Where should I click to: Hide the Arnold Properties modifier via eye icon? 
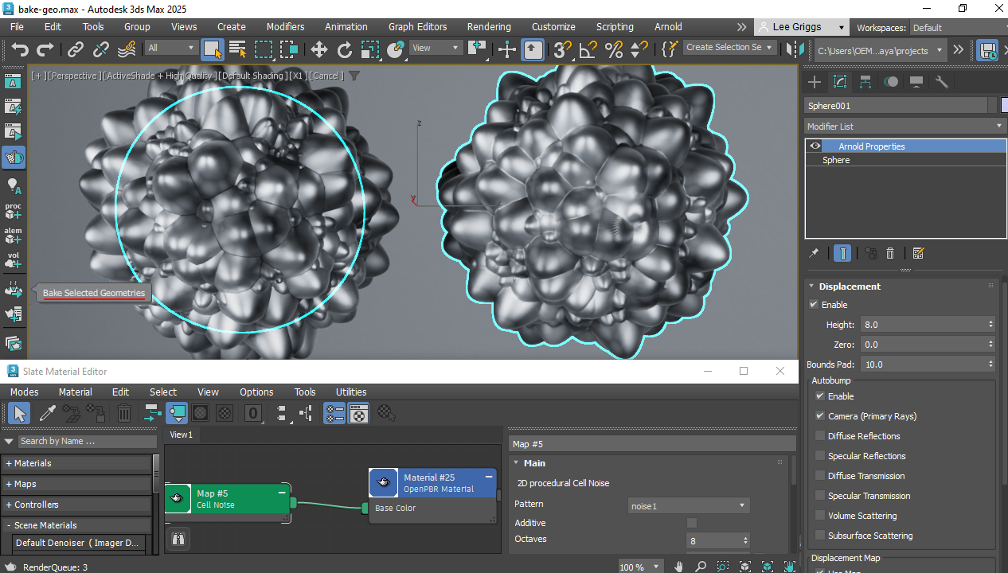coord(815,146)
